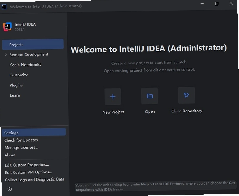Choose Edit Custom Properties...
Image resolution: width=239 pixels, height=196 pixels.
click(x=27, y=165)
